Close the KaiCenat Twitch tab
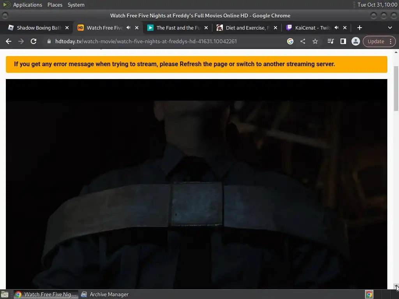Screen dimensions: 399x299 [345, 28]
